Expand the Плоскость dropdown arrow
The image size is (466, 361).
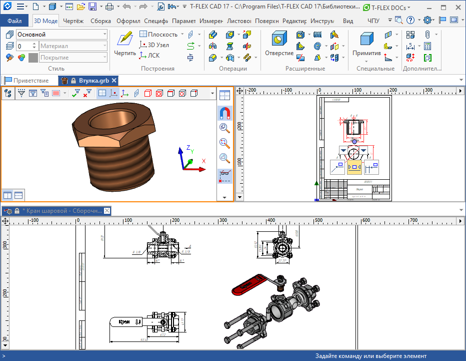[x=181, y=35]
